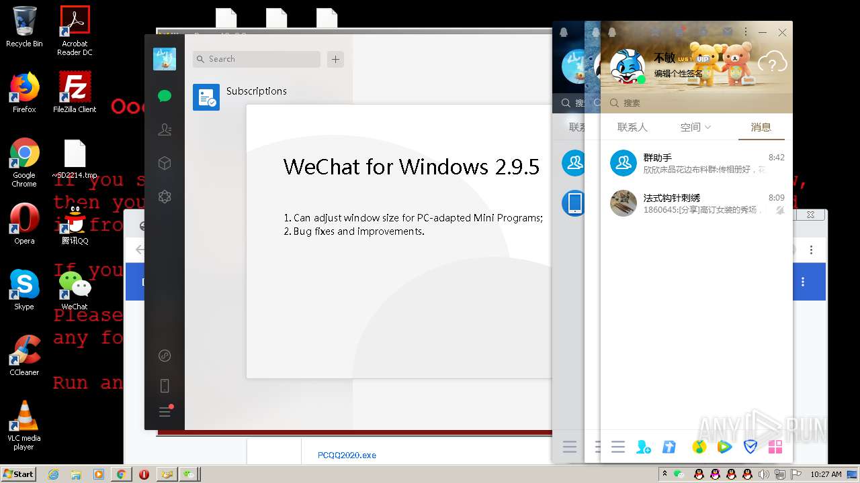
Task: Open the Contacts icon in WeChat sidebar
Action: point(165,130)
